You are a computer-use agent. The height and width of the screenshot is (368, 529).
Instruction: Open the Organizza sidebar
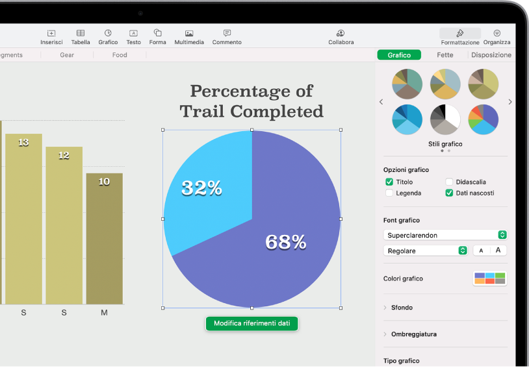tap(497, 33)
